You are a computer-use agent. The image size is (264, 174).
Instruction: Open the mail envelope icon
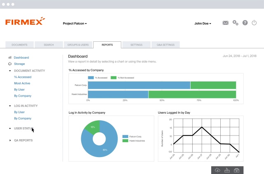226,23
